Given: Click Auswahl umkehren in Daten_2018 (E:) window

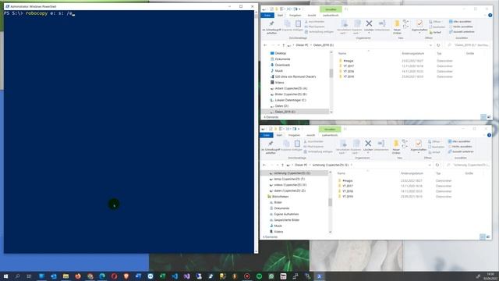Looking at the screenshot, I should 462,31.
